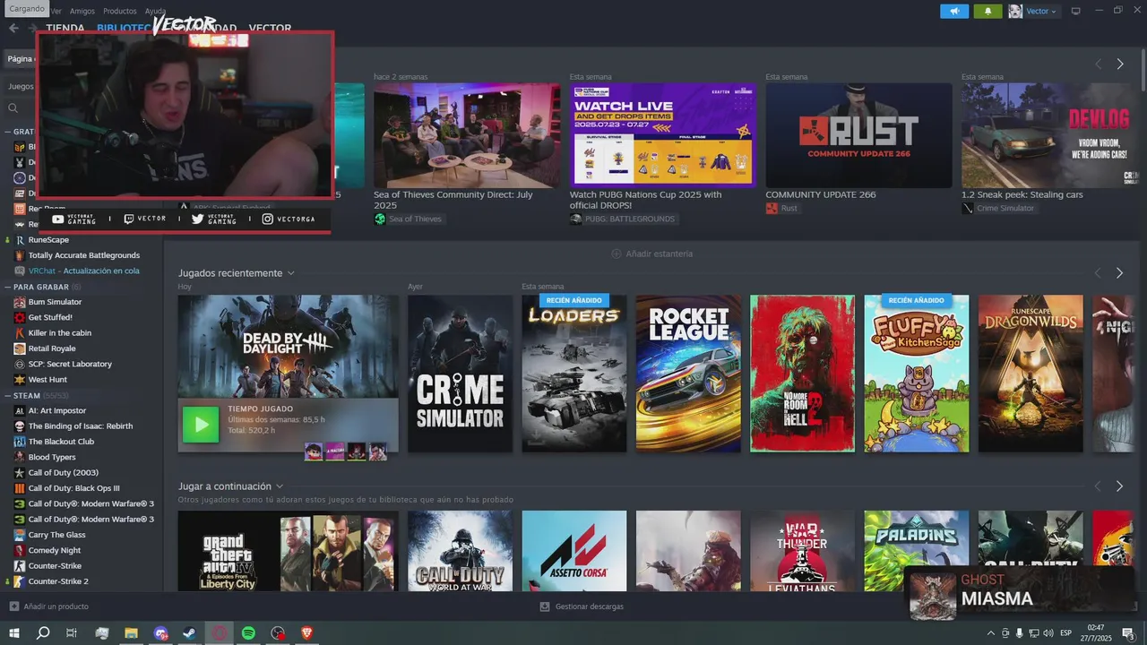Click the Gestionar descargas download icon
This screenshot has height=645, width=1147.
click(x=545, y=606)
